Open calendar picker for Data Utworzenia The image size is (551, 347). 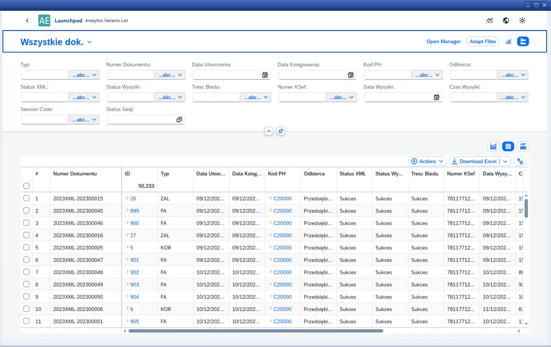[265, 75]
